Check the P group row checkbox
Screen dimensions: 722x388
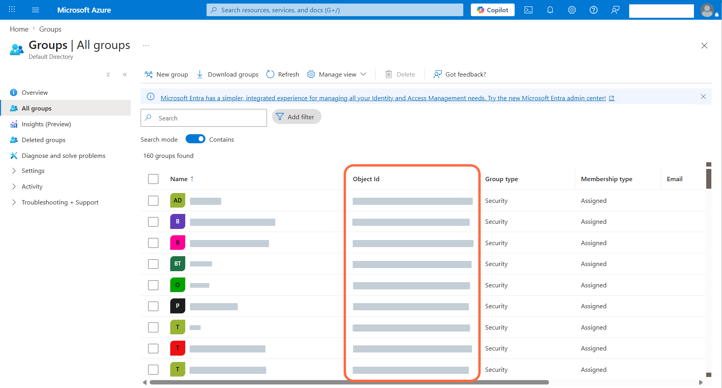[x=153, y=306]
